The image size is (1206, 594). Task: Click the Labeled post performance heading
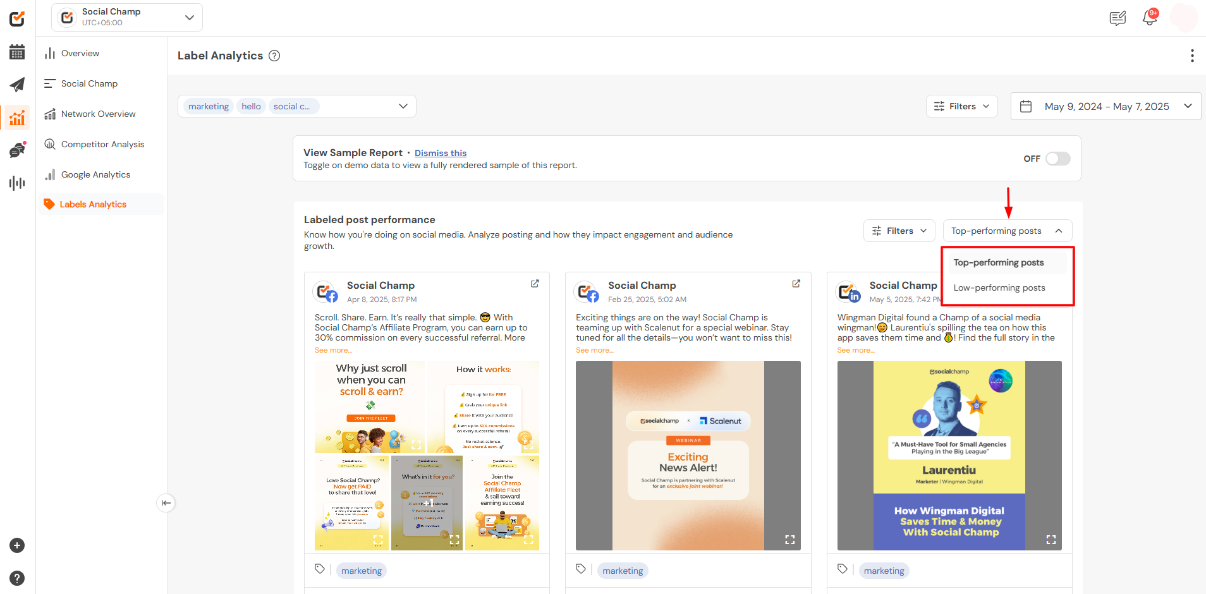coord(370,220)
